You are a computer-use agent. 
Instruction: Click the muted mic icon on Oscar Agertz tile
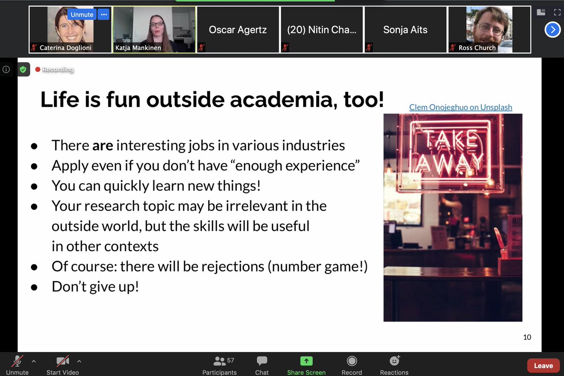click(x=202, y=47)
